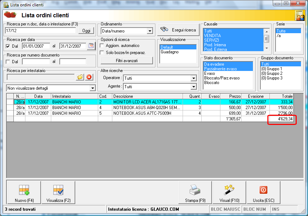Select Evaso in Stato documento
The height and width of the screenshot is (216, 308).
click(x=228, y=73)
